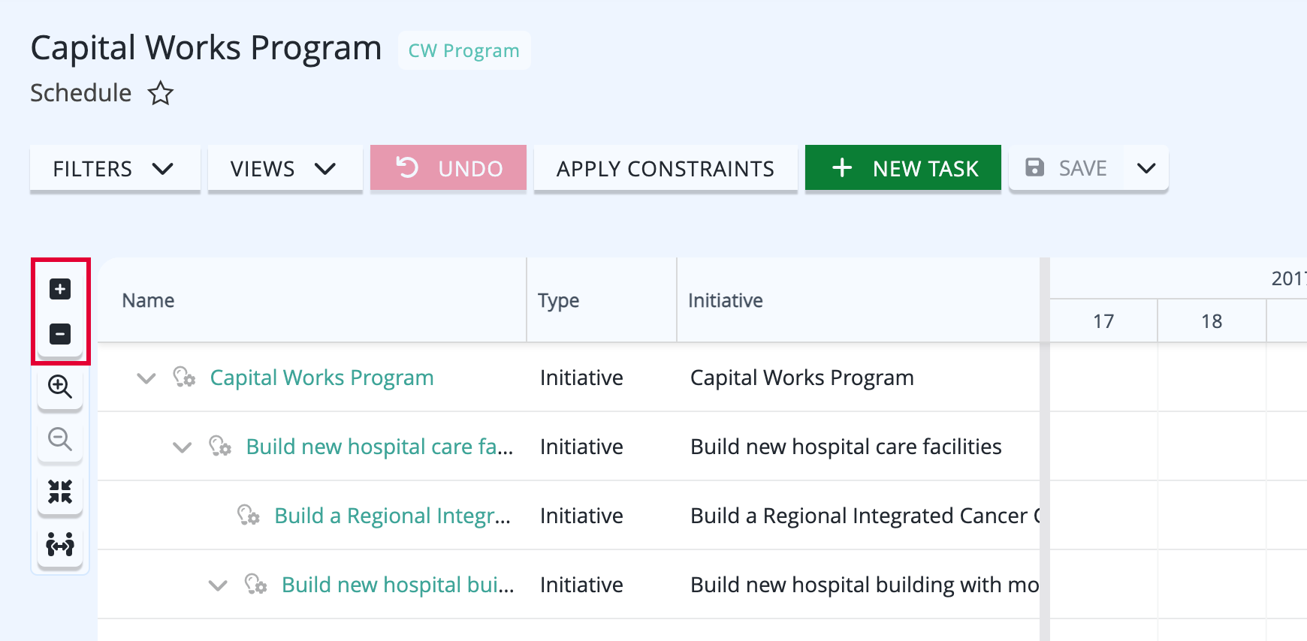Viewport: 1307px width, 641px height.
Task: Click the collapse all minus icon
Action: [60, 333]
